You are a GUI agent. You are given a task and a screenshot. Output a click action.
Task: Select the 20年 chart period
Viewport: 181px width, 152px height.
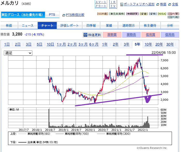159,44
